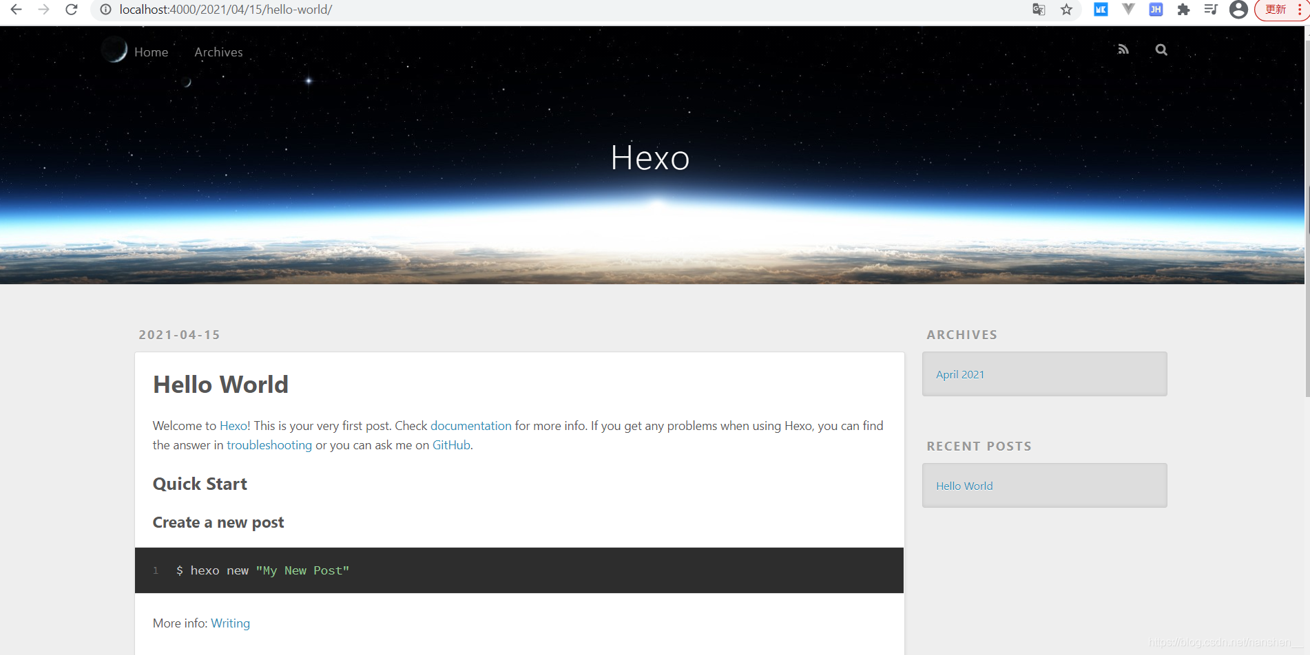Open the Hexo link in the post
The image size is (1310, 655).
pyautogui.click(x=233, y=426)
